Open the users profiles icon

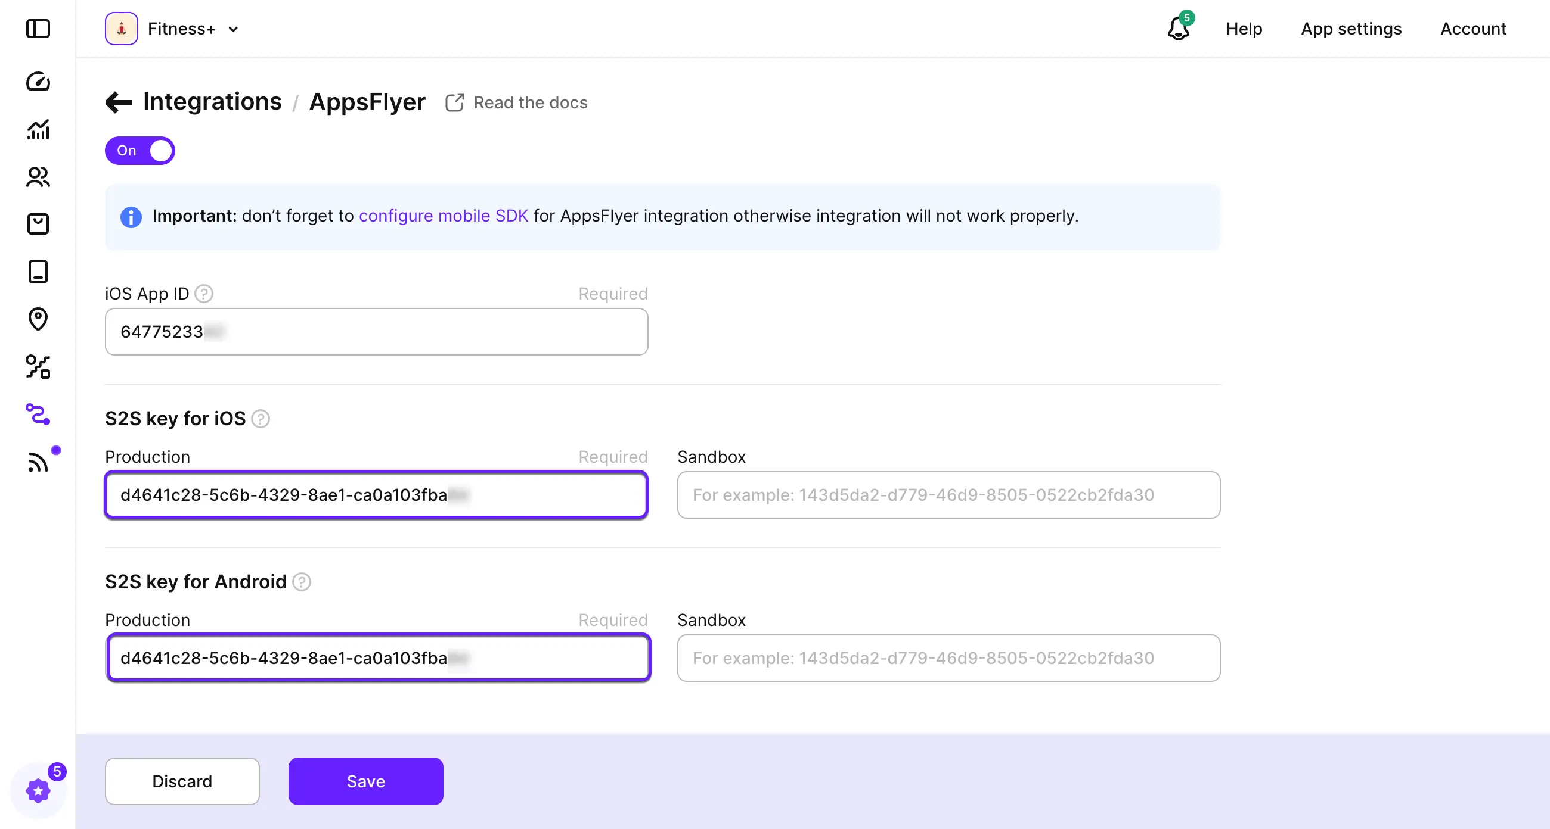(38, 177)
